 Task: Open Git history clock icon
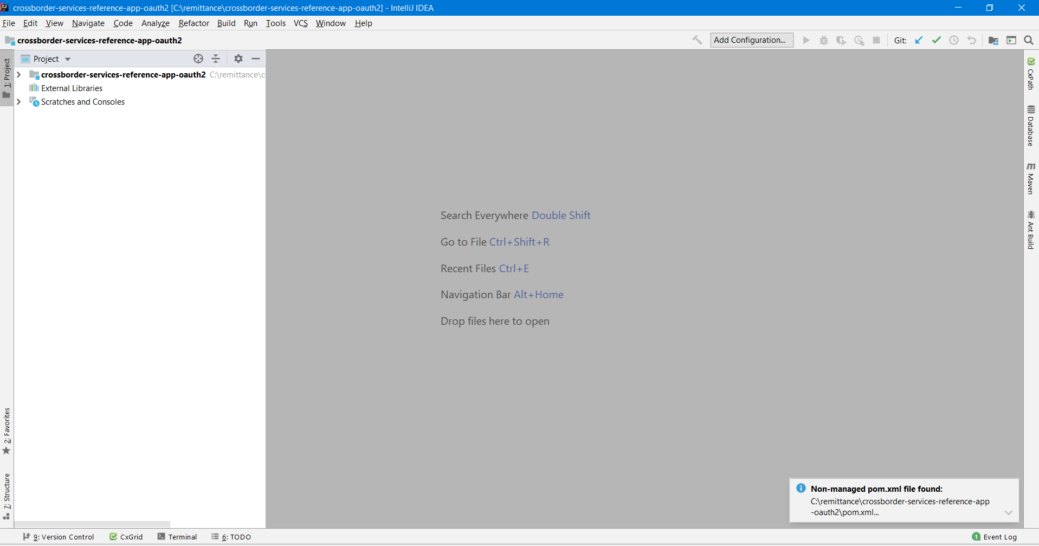954,40
